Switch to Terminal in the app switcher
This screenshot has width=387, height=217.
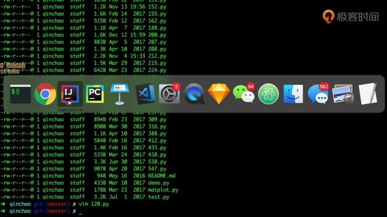click(20, 94)
